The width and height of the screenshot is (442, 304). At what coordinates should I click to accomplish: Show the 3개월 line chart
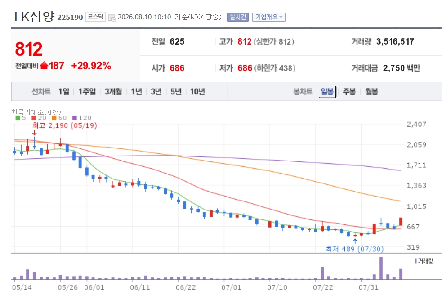tap(113, 91)
